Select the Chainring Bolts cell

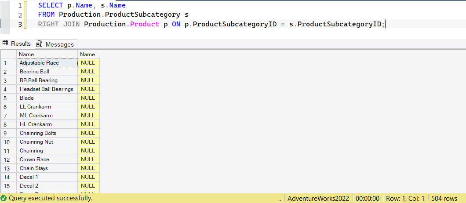[47, 133]
